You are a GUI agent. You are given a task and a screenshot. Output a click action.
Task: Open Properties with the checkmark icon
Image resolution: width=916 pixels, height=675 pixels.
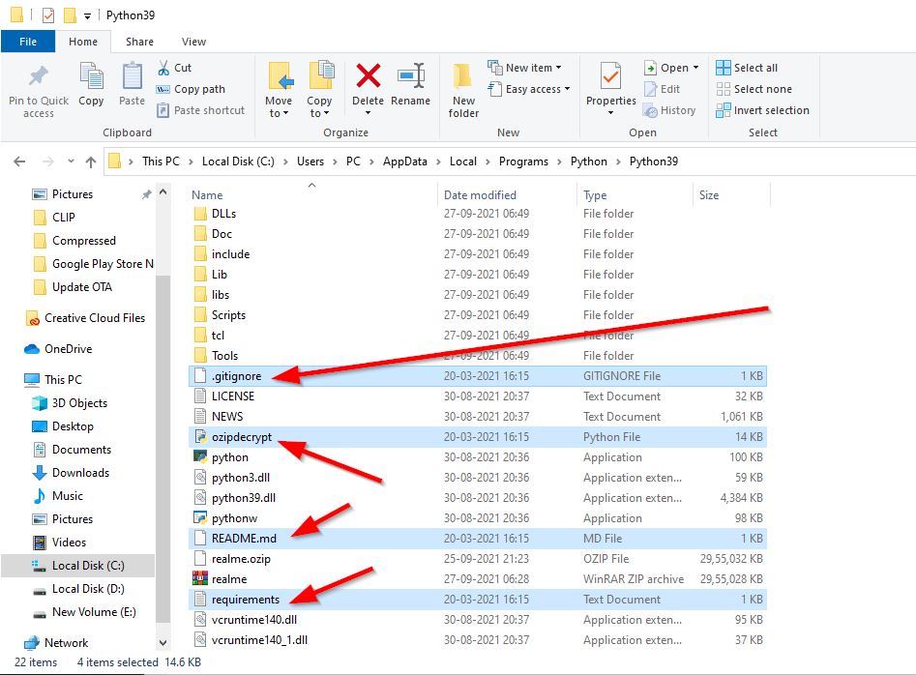click(x=611, y=88)
